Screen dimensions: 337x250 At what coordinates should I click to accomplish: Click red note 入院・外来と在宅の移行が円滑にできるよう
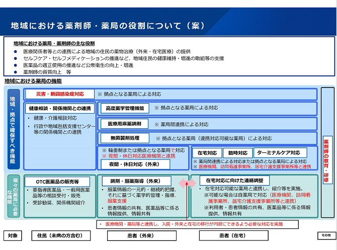[x=194, y=224]
